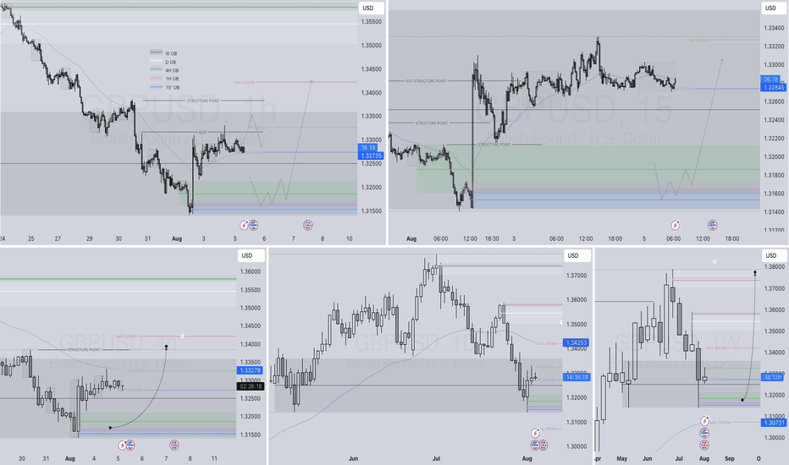
Task: Select the UK flag event icon on the 4h chart
Action: tap(174, 445)
